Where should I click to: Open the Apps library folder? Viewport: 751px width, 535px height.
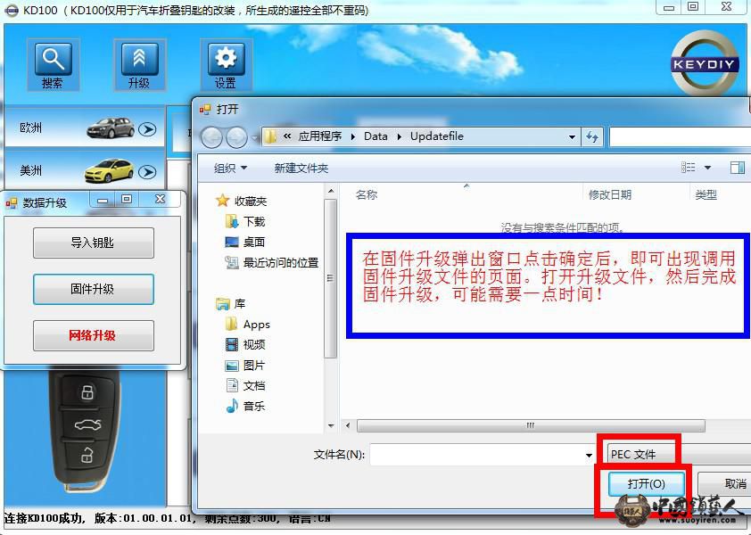click(248, 325)
